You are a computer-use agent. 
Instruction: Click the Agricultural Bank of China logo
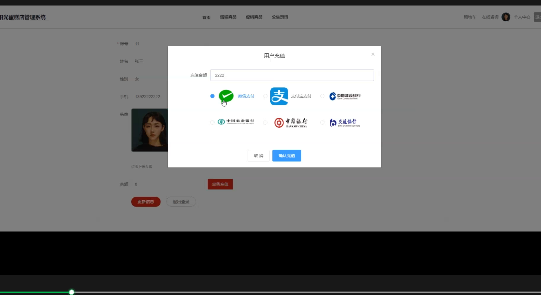[236, 122]
